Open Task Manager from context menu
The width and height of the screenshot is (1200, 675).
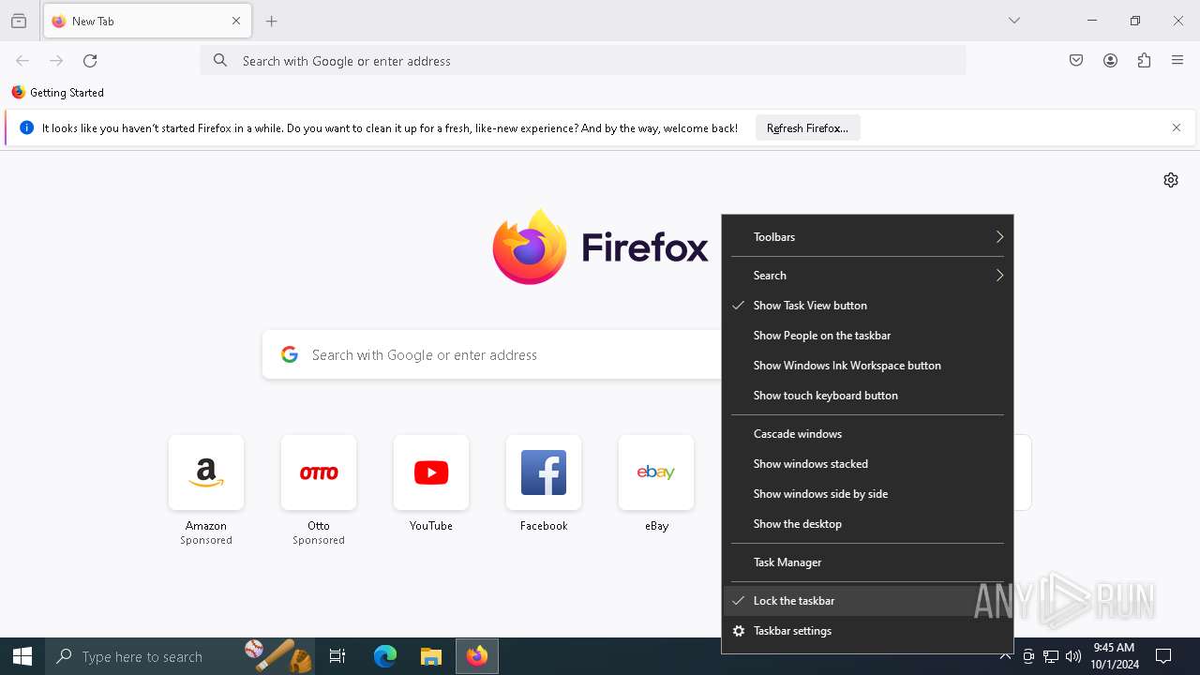867,562
